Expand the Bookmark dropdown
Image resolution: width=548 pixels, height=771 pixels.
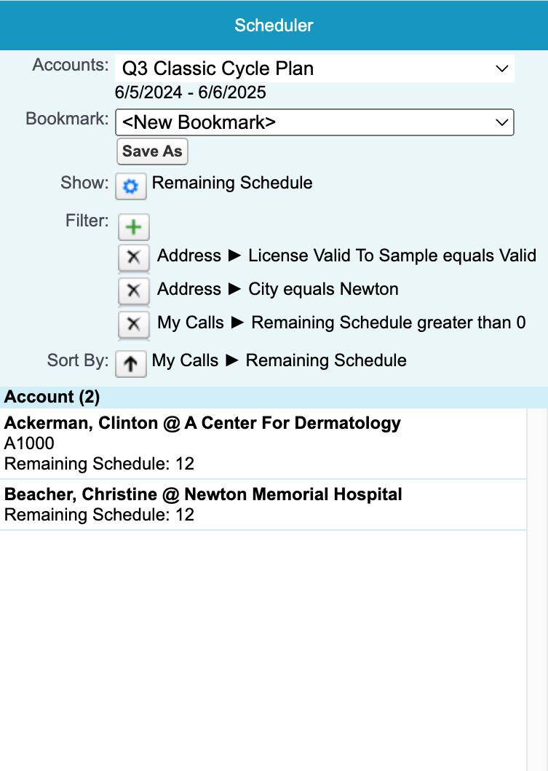(314, 122)
